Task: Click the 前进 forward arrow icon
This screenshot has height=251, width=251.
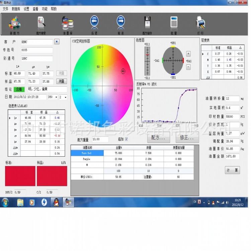Action: [120, 22]
